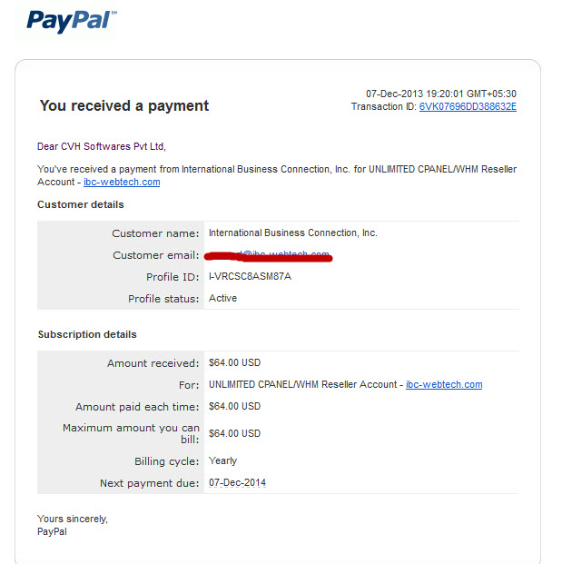Click the Amount received value $64.00 USD
This screenshot has height=564, width=572.
[234, 362]
